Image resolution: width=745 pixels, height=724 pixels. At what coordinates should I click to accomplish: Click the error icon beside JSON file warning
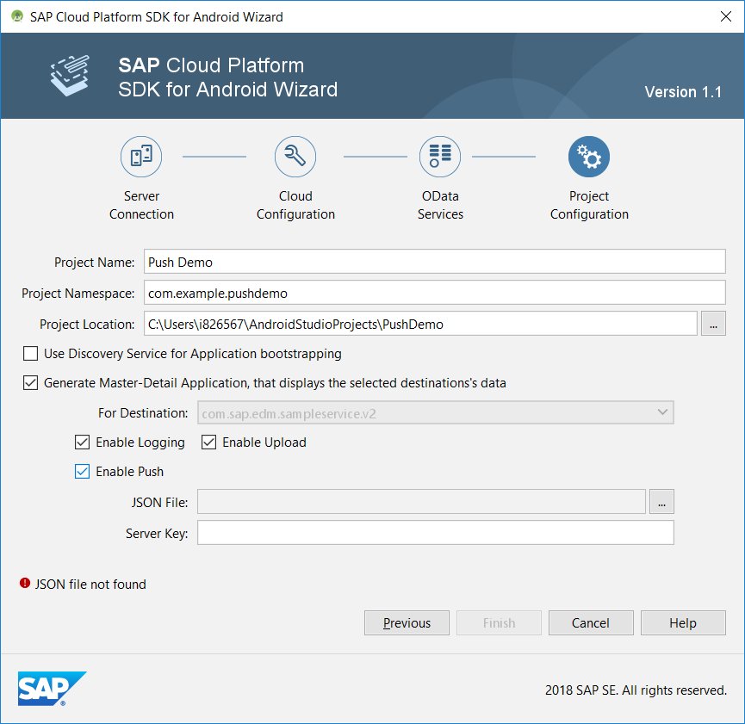tap(24, 585)
